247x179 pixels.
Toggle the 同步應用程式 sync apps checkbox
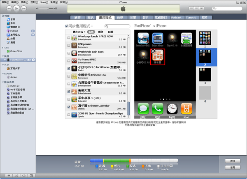66,26
